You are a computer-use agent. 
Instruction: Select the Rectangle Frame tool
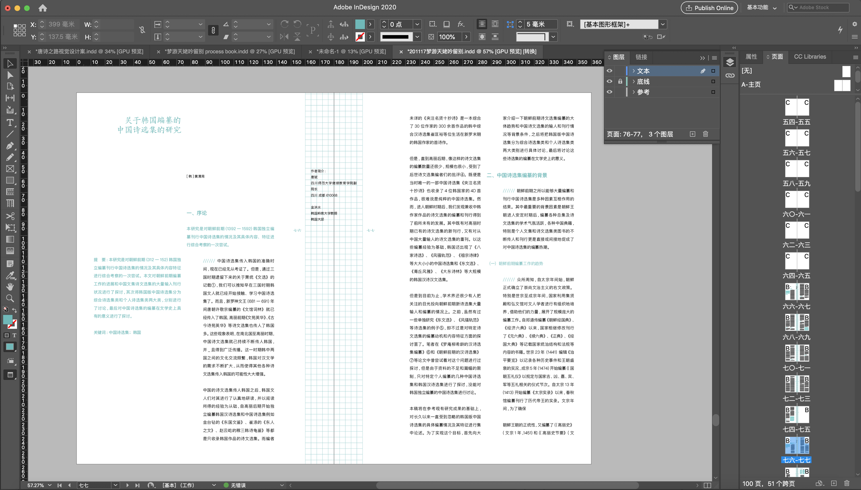coord(10,169)
